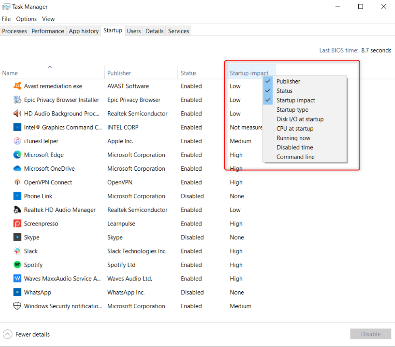Switch to the Processes tab

pyautogui.click(x=15, y=31)
